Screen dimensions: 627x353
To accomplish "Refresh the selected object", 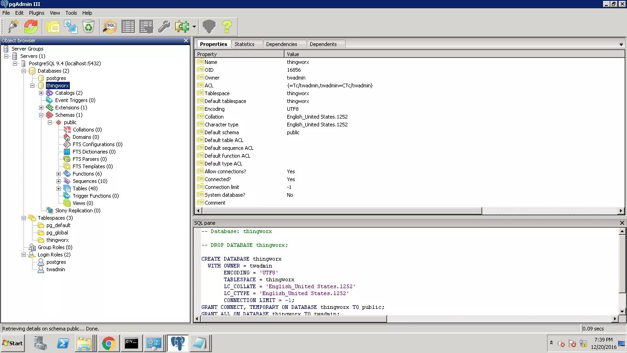I will [x=31, y=27].
